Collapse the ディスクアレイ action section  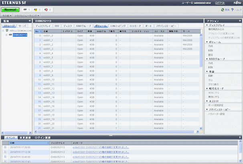click(x=207, y=25)
